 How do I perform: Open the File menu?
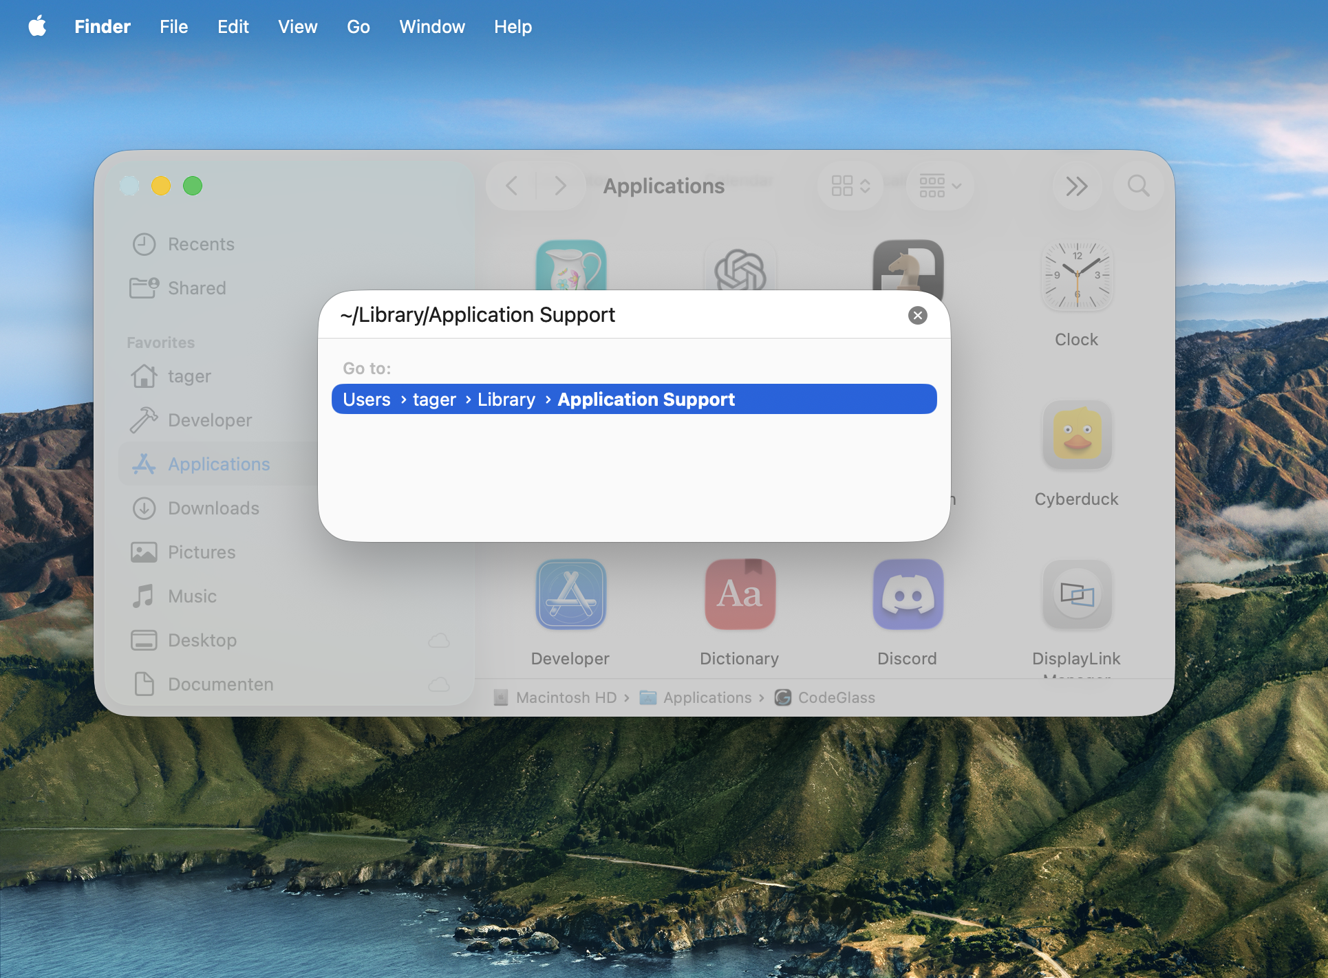(x=173, y=26)
